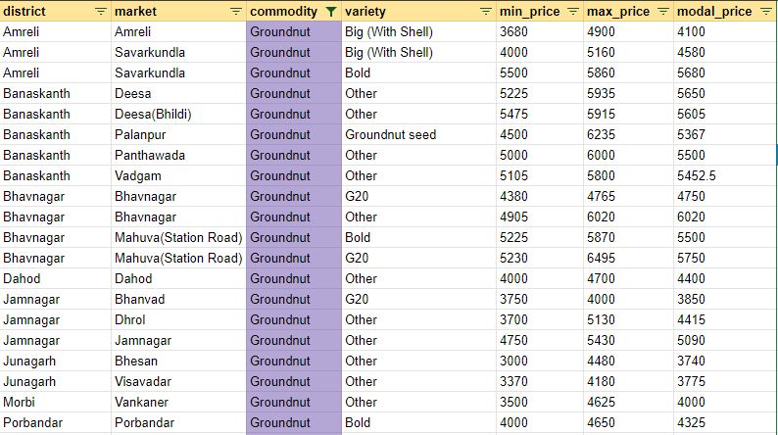Open filter icon on min_price column

click(572, 11)
